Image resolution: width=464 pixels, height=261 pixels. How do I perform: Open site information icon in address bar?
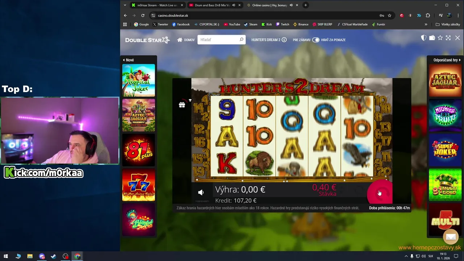coord(153,16)
